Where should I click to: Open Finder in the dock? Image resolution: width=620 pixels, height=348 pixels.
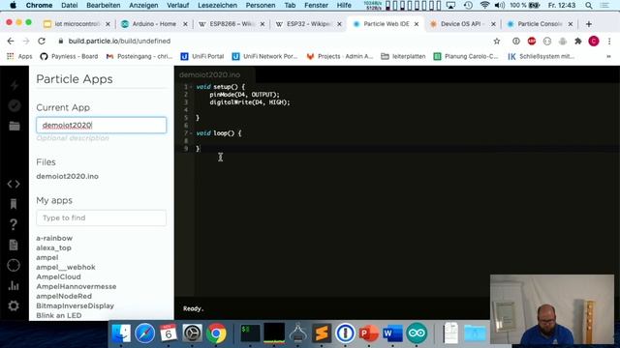pos(121,333)
